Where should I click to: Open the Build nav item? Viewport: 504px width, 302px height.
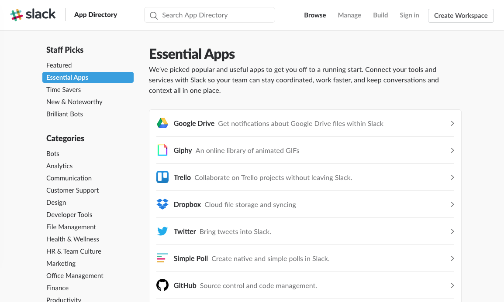coord(380,15)
